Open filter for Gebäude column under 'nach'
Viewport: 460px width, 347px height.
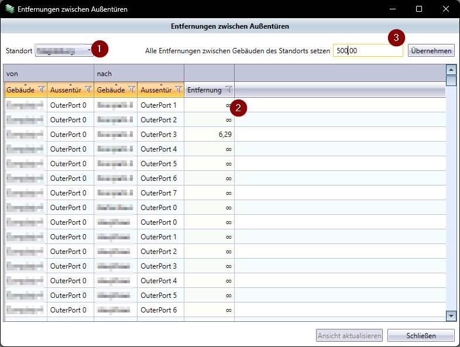(x=132, y=90)
